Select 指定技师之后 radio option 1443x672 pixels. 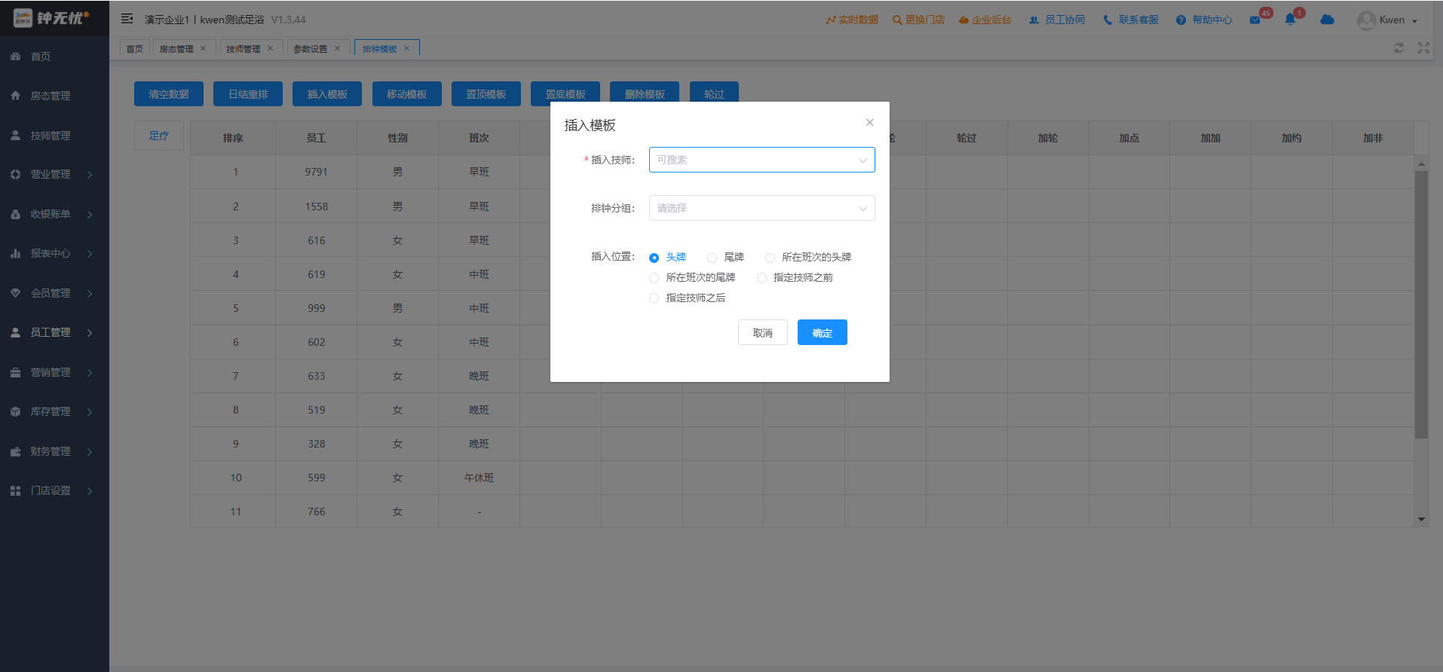(x=654, y=298)
